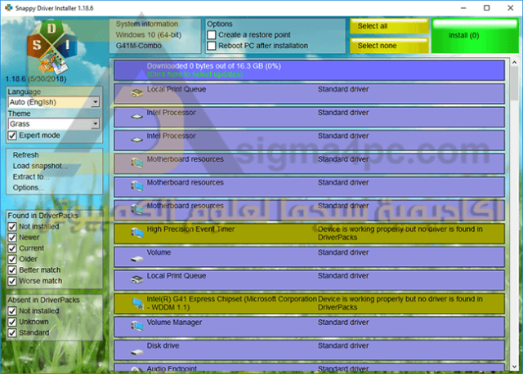The height and width of the screenshot is (374, 523).
Task: Uncheck Older filter checkbox
Action: (12, 259)
